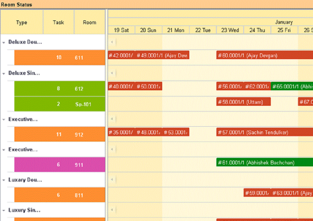
Task: Click the January month label
Action: 284,22
